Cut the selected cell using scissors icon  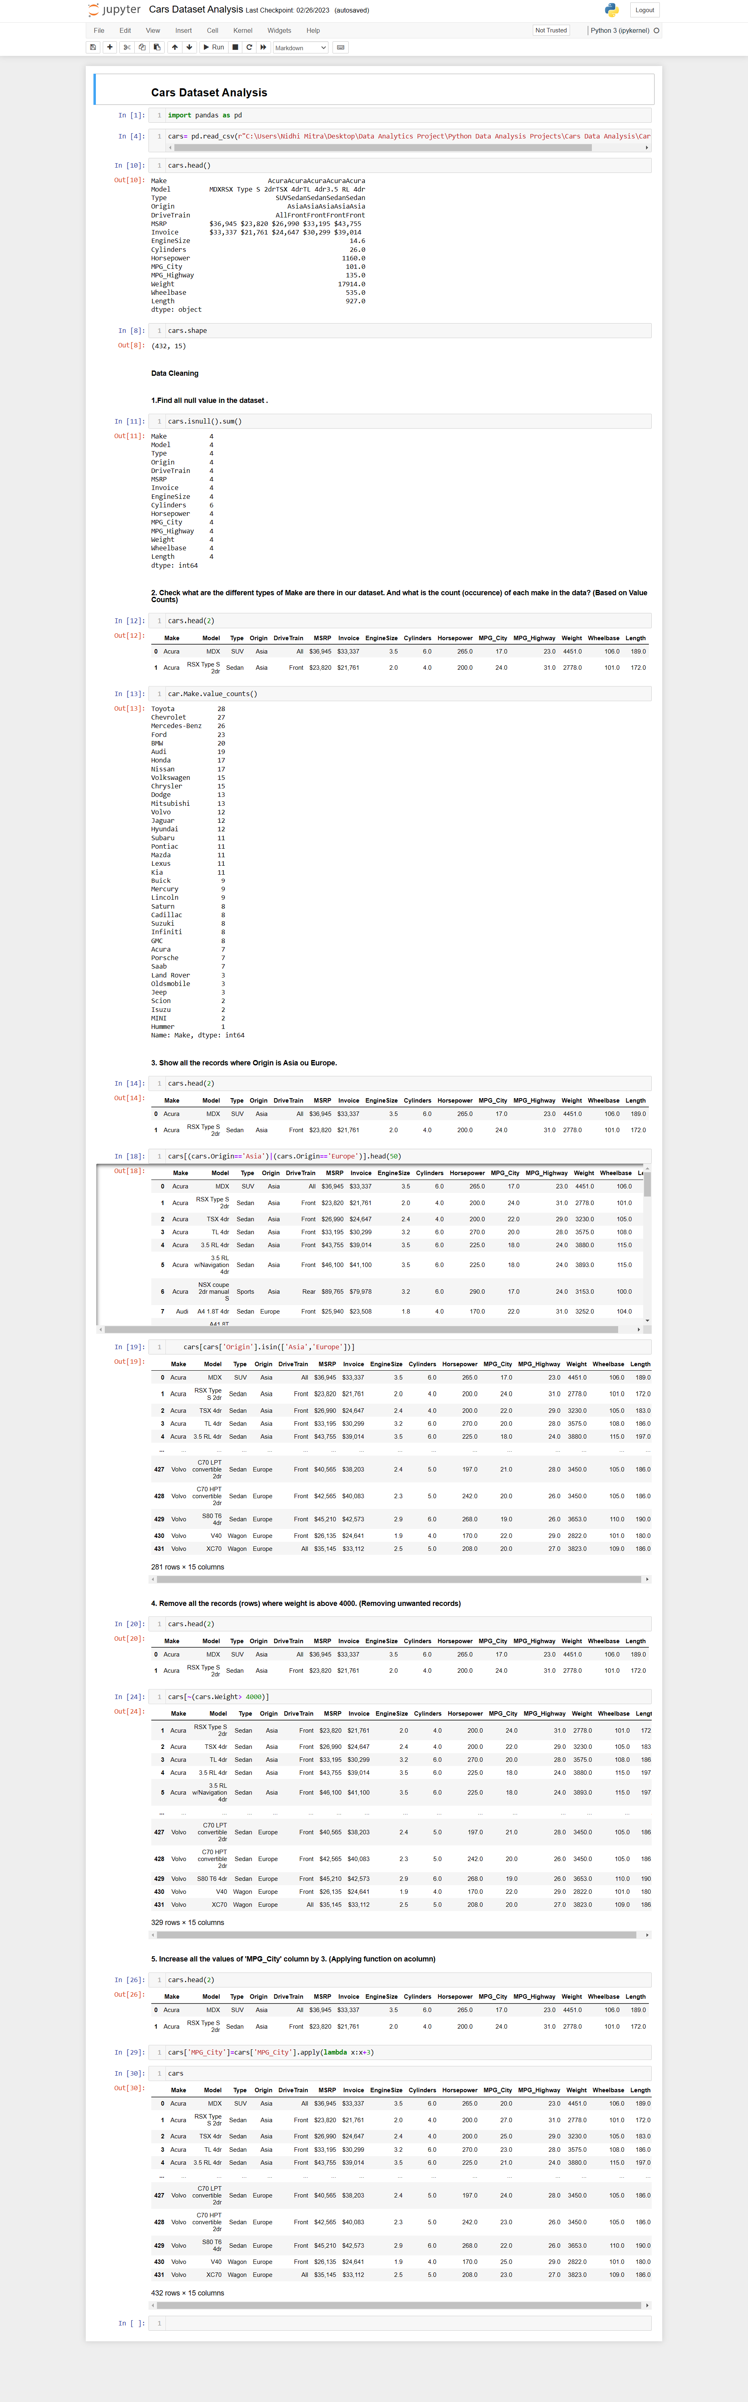click(x=127, y=47)
